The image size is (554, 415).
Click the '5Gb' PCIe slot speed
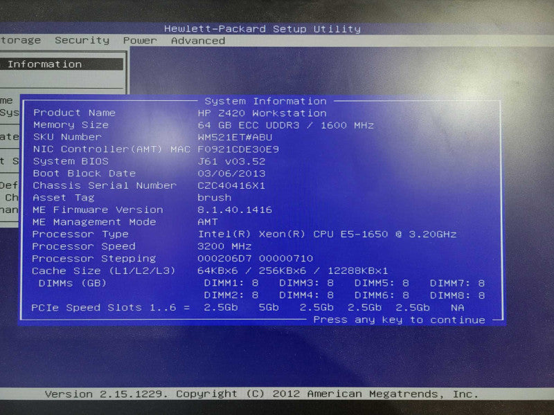pos(269,308)
